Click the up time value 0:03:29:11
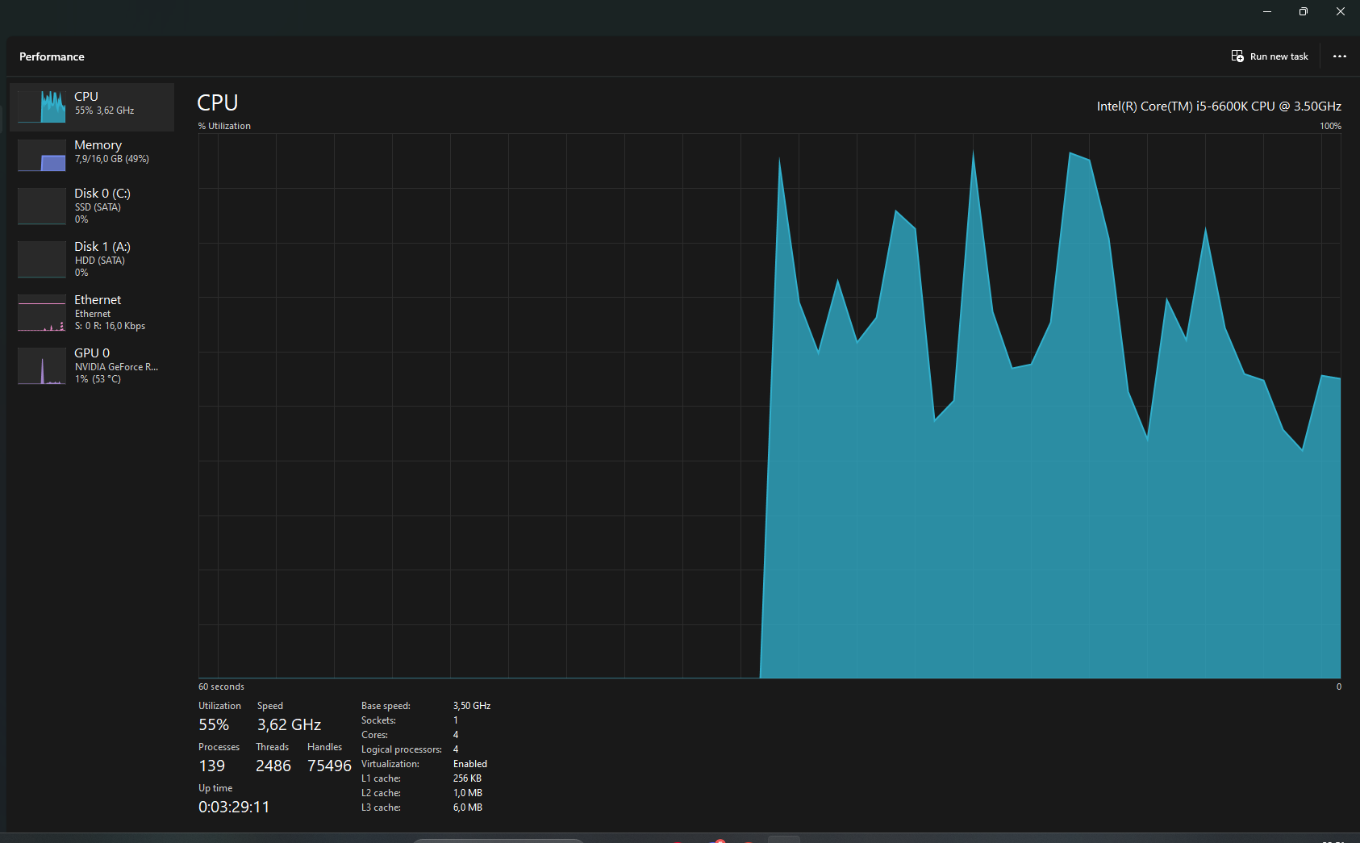This screenshot has height=843, width=1360. point(234,807)
